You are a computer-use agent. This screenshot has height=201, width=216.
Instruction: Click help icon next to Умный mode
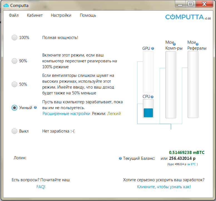[x=35, y=107]
